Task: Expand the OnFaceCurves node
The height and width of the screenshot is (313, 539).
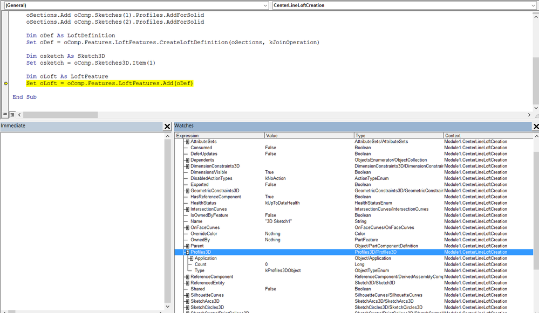Action: click(x=187, y=227)
